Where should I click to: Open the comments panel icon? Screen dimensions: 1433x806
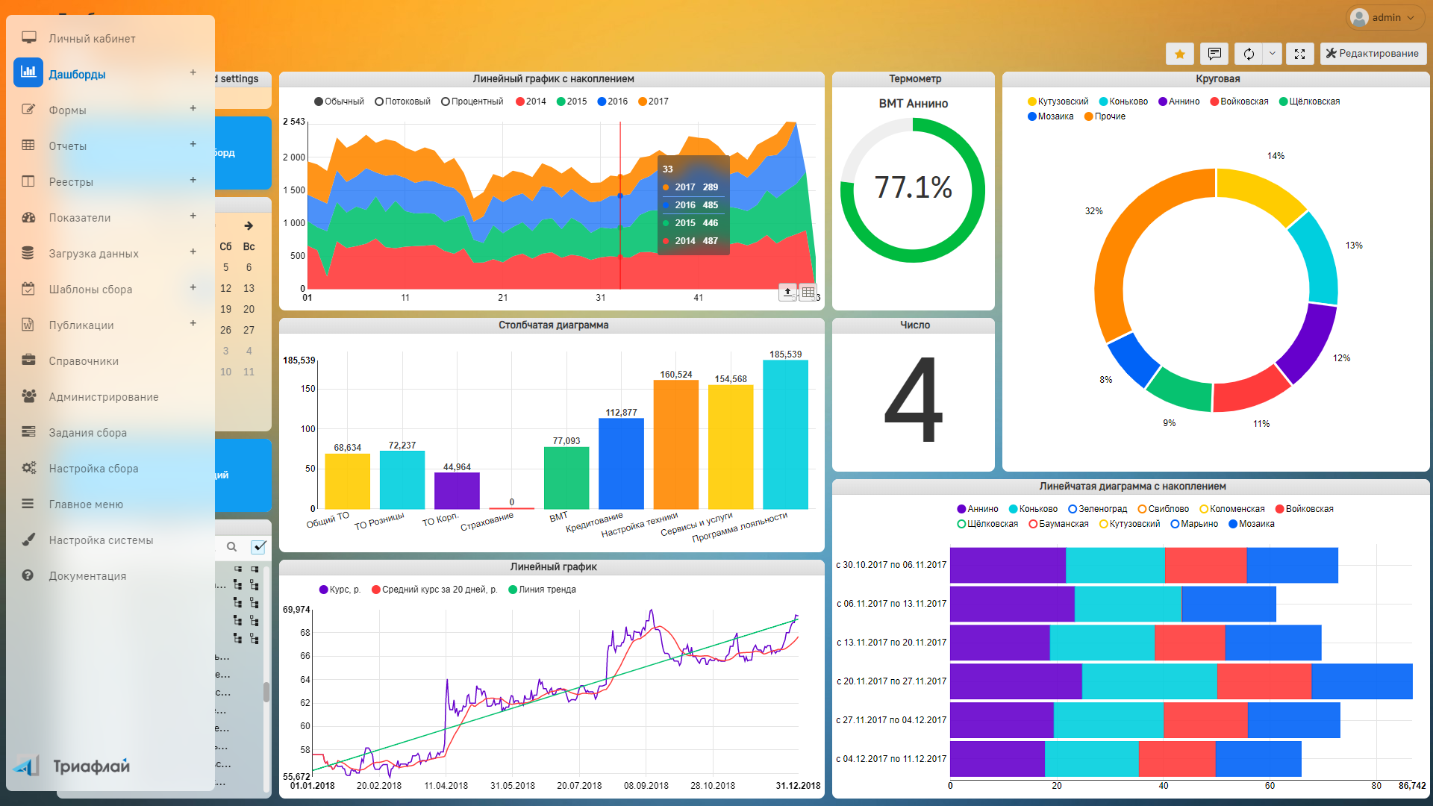1214,54
